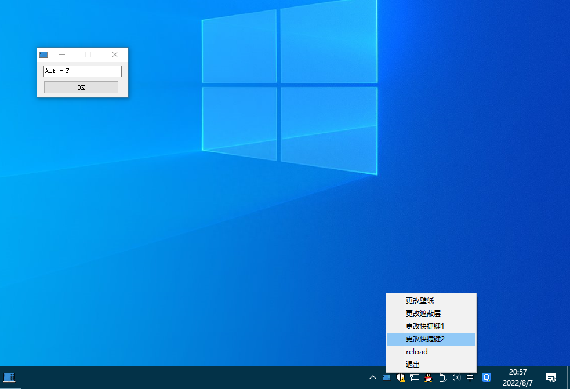570x389 pixels.
Task: Choose reload from the context menu
Action: [416, 351]
